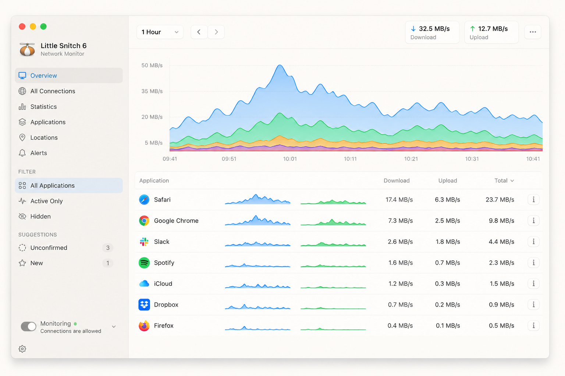The width and height of the screenshot is (565, 376).
Task: Open the 1 Hour time range dropdown
Action: (160, 32)
